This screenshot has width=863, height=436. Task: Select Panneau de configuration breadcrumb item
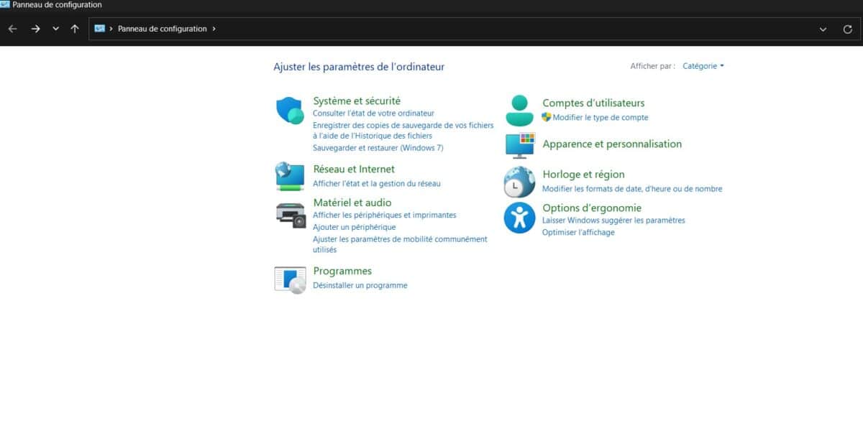163,29
